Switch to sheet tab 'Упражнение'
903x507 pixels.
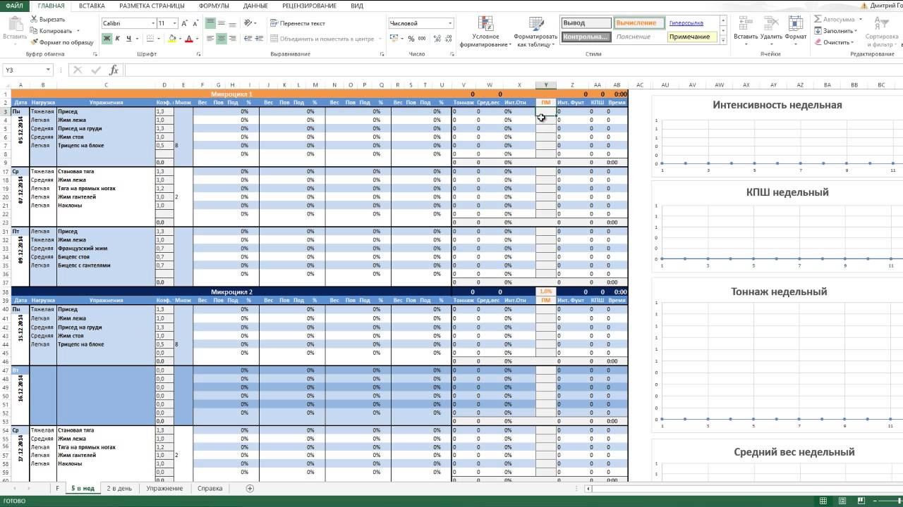[165, 488]
